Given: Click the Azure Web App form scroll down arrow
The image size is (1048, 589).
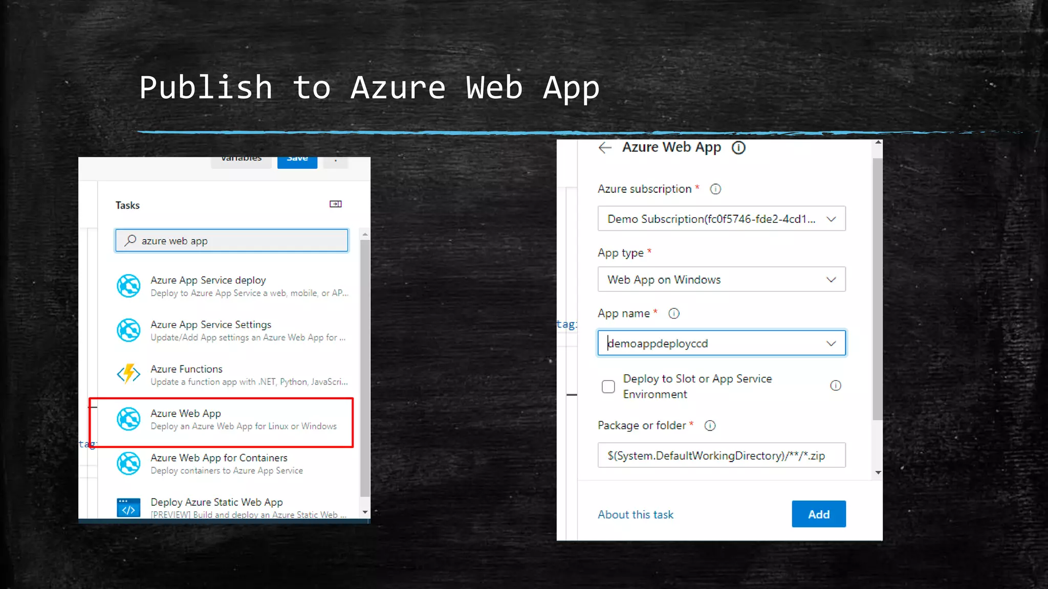Looking at the screenshot, I should point(878,472).
